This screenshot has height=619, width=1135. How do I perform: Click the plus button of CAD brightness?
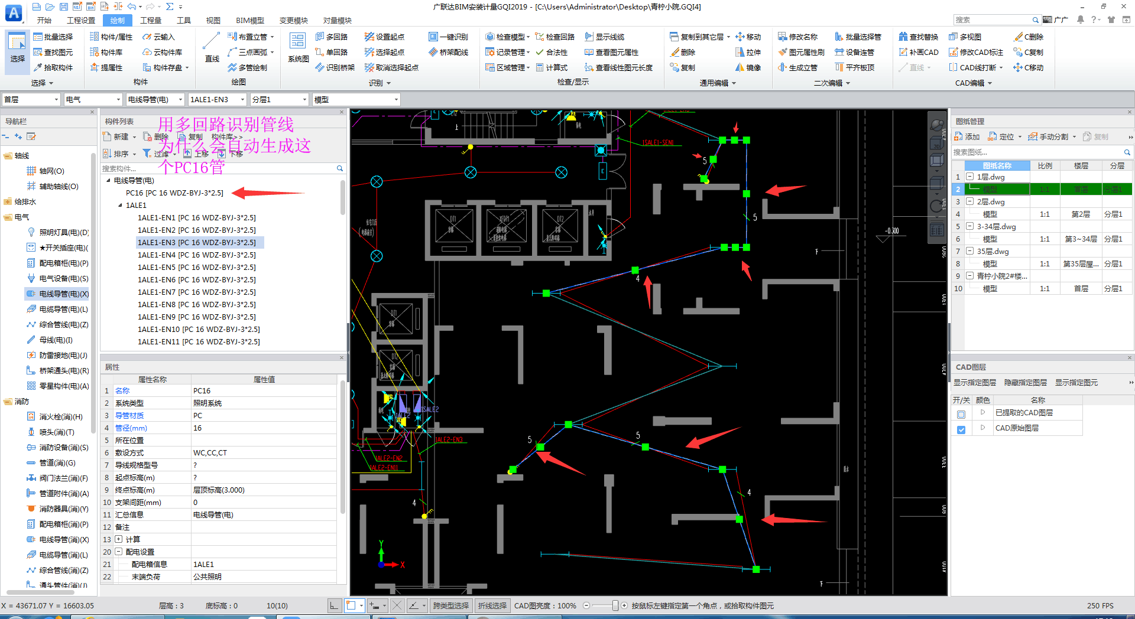(x=624, y=605)
